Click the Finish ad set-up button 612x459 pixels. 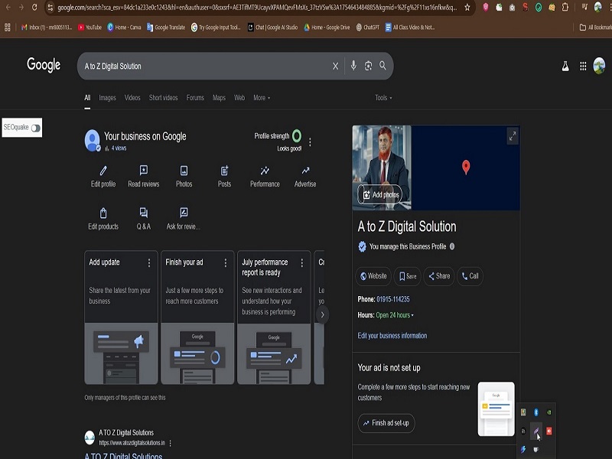[x=386, y=423]
